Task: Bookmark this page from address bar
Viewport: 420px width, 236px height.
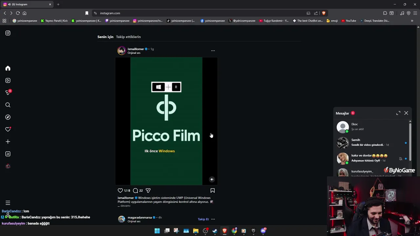Action: coord(87,13)
